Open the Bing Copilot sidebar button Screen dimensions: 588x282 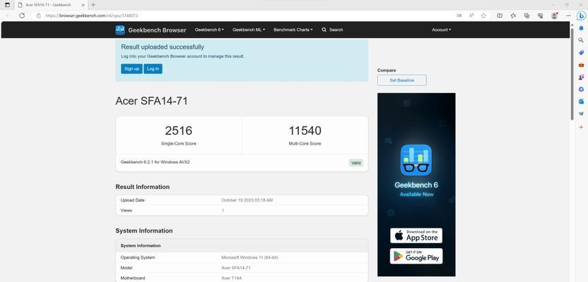pyautogui.click(x=581, y=16)
